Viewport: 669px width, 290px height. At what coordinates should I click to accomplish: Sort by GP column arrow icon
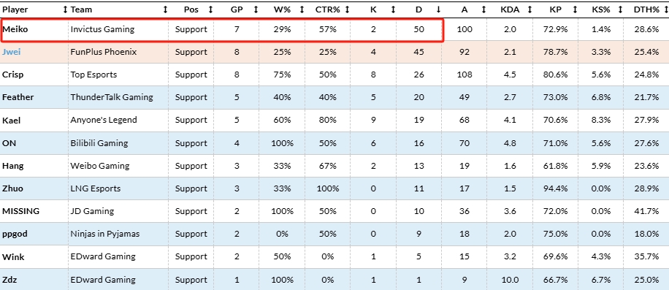(x=256, y=9)
